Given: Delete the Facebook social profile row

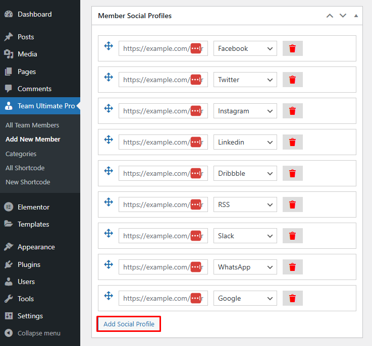Looking at the screenshot, I should (x=292, y=49).
